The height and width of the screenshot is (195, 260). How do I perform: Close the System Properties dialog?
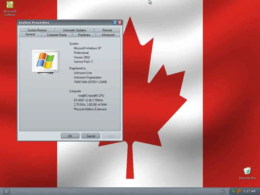(x=120, y=23)
